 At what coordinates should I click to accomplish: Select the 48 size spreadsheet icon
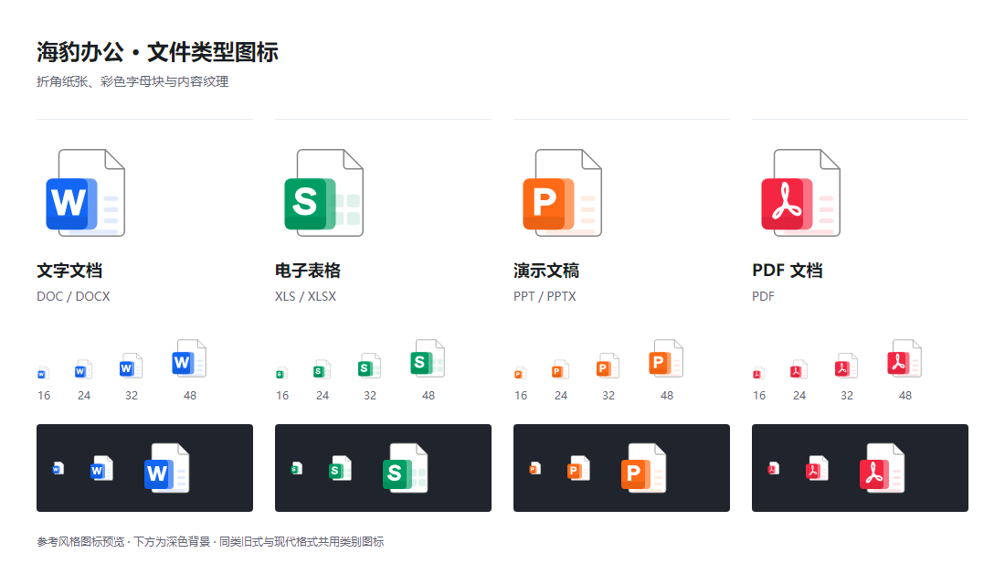pyautogui.click(x=428, y=358)
